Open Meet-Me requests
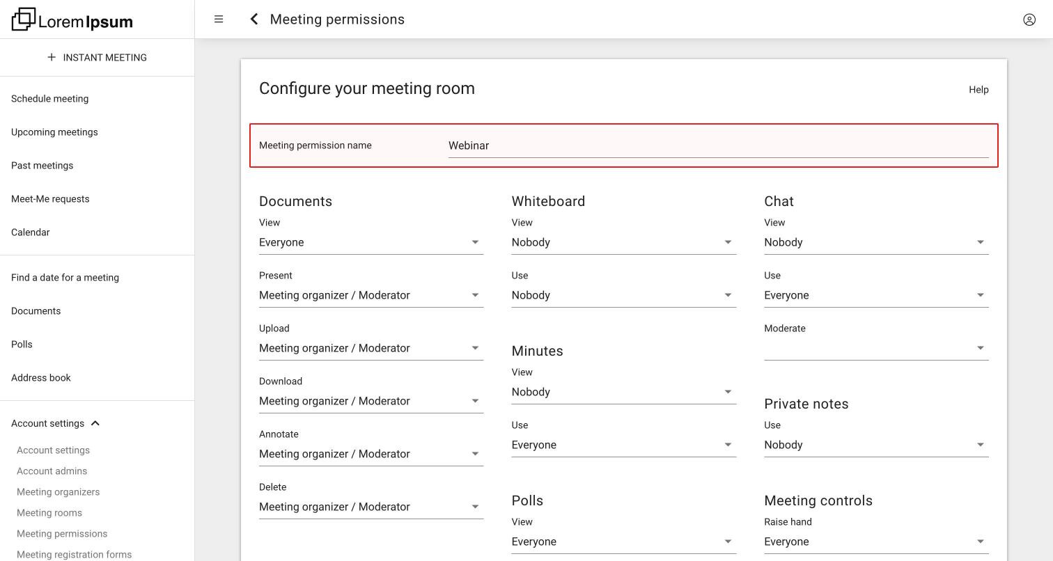The width and height of the screenshot is (1053, 561). [x=50, y=199]
